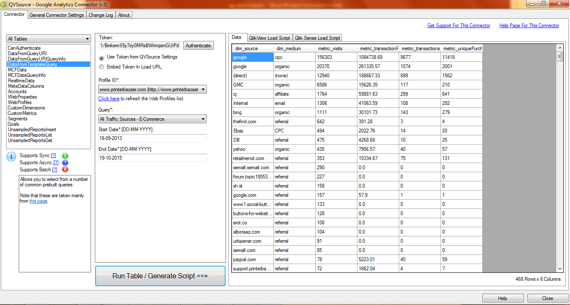
Task: Click the data grid scroll up arrow
Action: pos(560,47)
